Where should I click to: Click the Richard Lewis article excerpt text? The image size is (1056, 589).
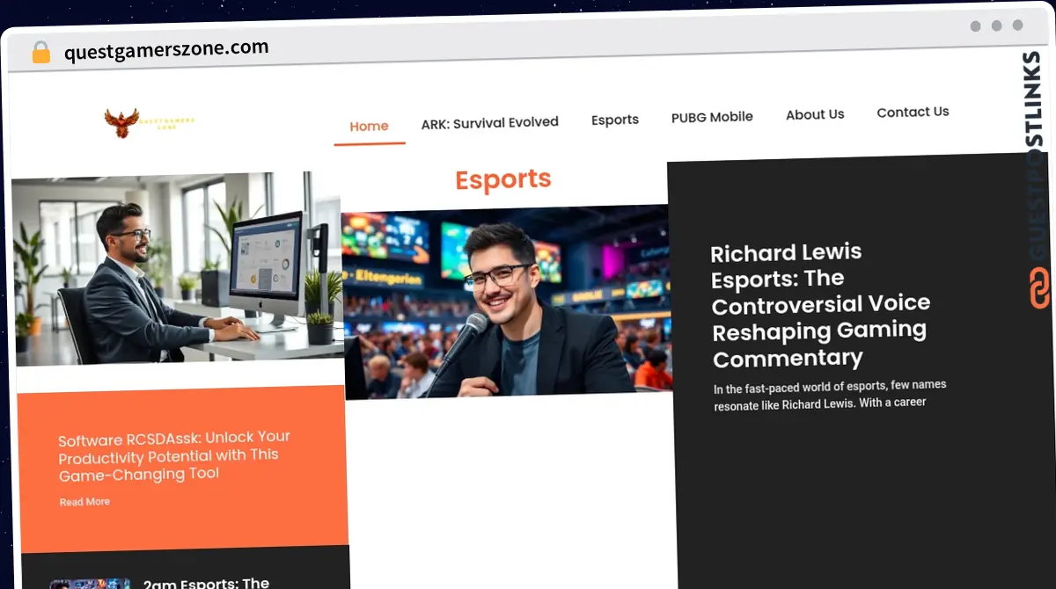coord(830,395)
